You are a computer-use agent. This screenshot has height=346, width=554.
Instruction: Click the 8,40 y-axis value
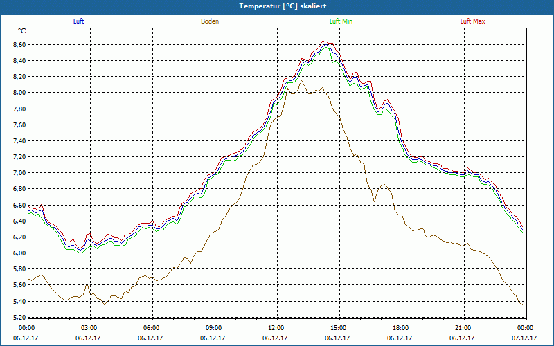coord(19,61)
